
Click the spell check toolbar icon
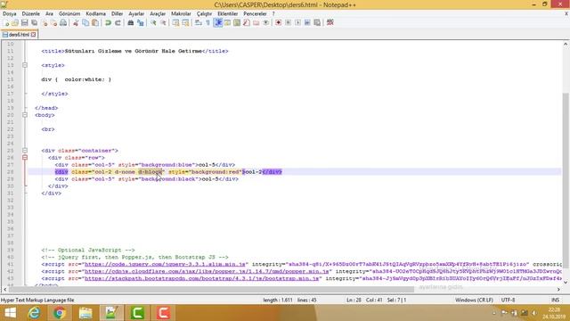330,22
